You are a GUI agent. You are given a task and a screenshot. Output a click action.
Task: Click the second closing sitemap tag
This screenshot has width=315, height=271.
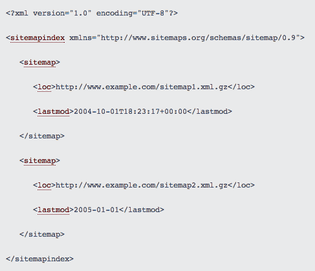pyautogui.click(x=42, y=235)
